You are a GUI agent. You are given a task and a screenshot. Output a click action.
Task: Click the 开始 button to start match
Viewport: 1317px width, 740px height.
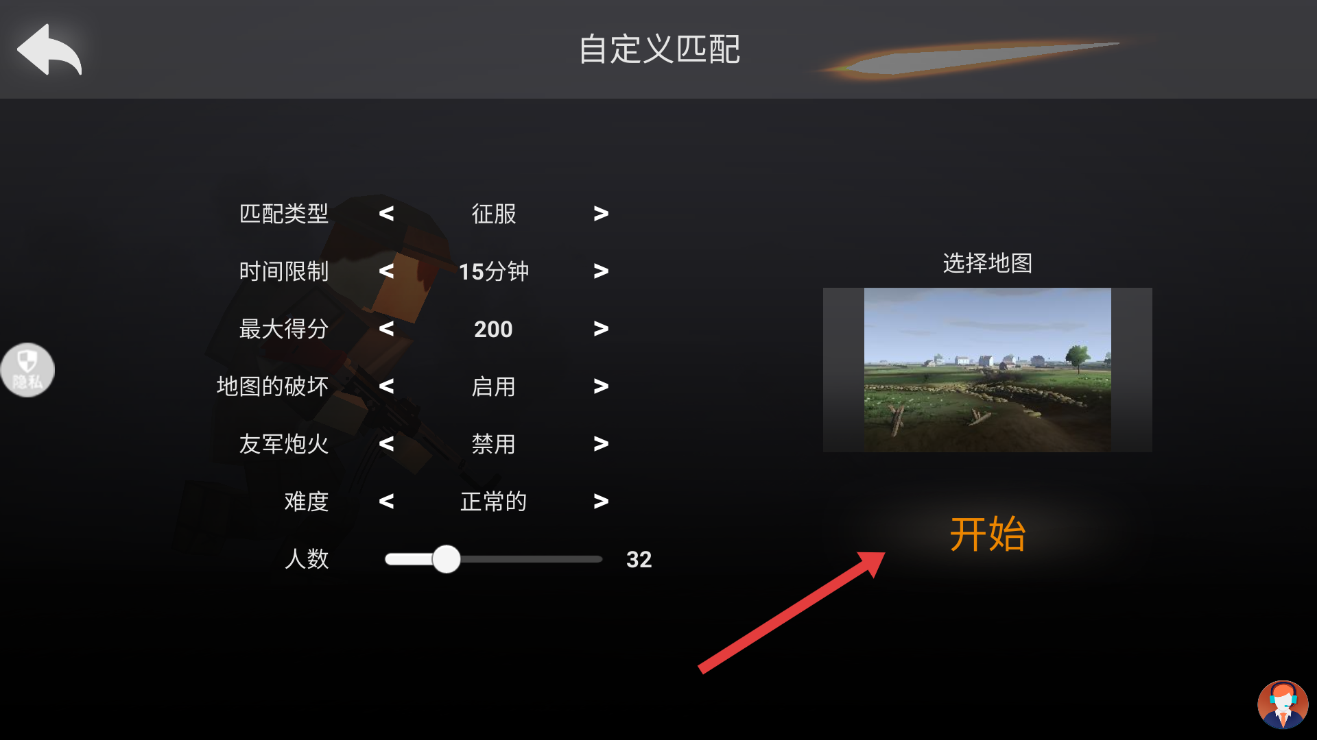tap(988, 534)
